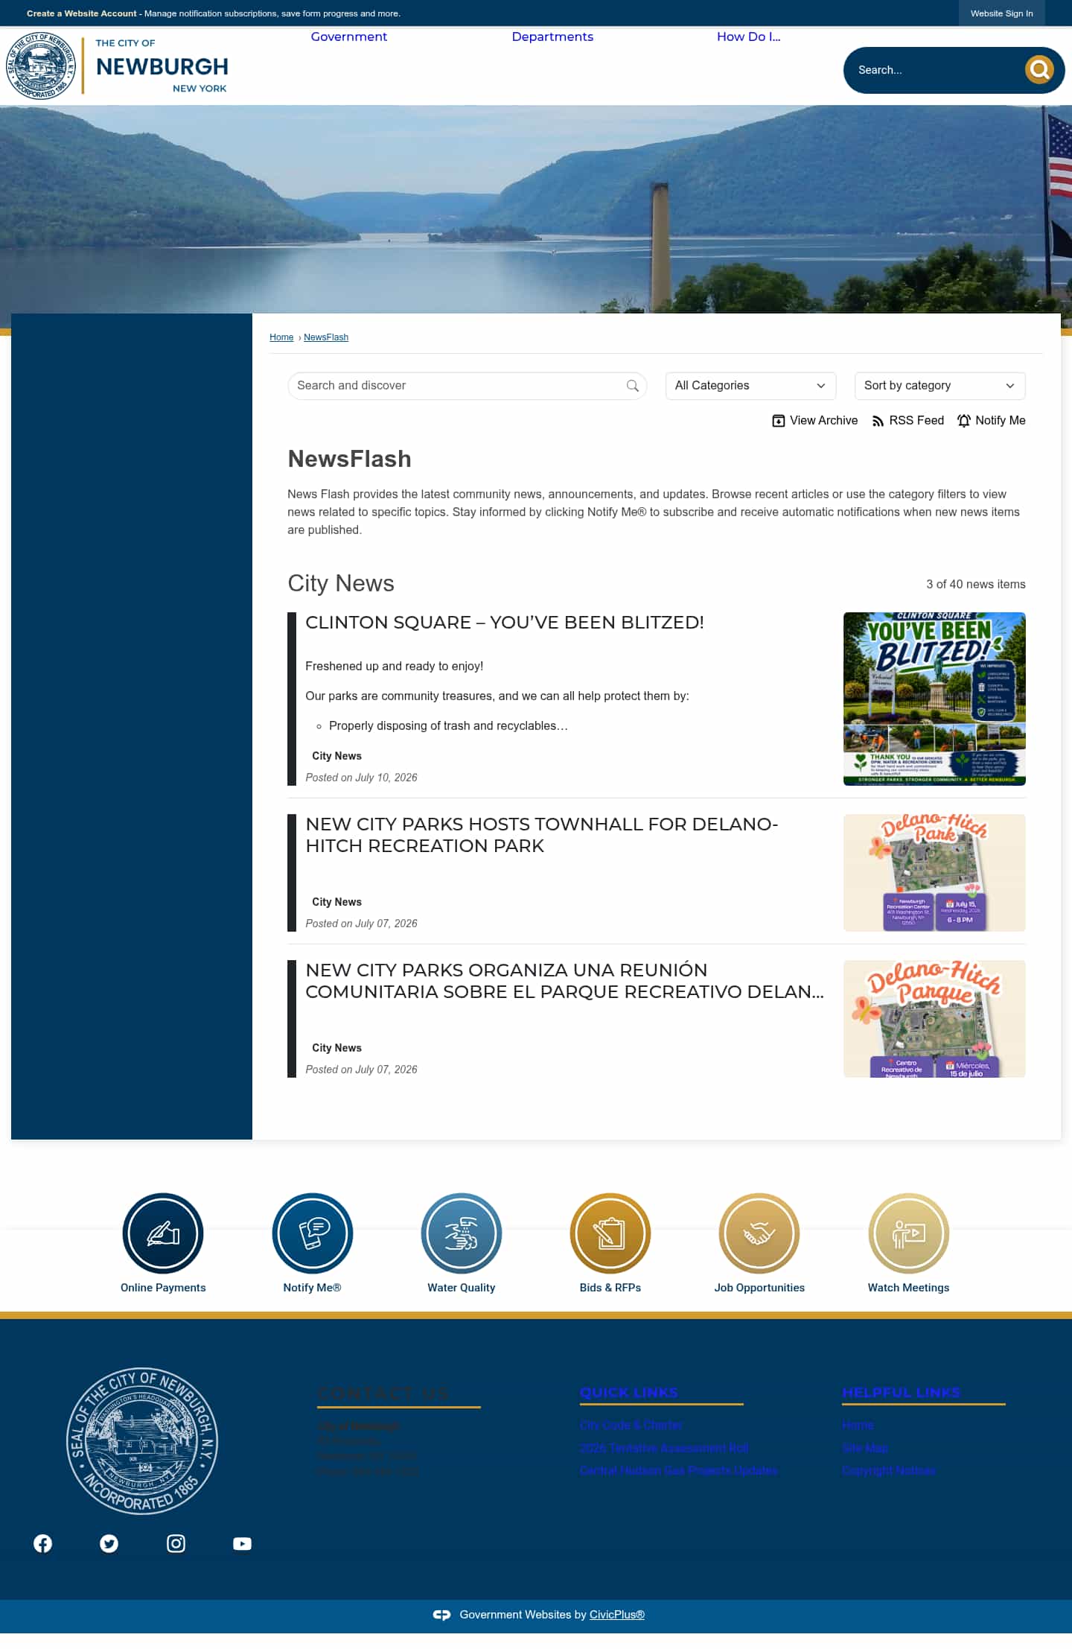
Task: Visit the Twitter page
Action: click(x=109, y=1543)
